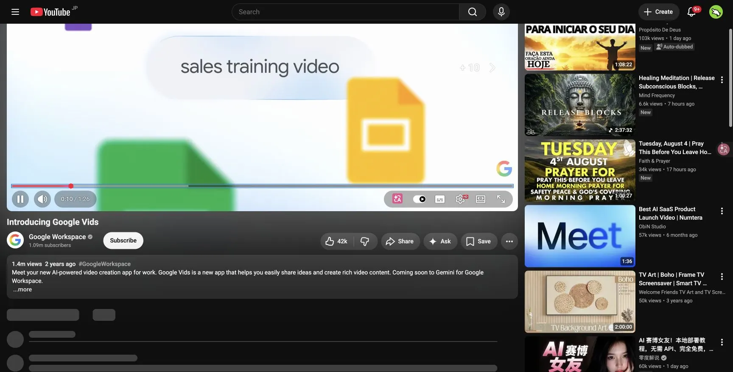Image resolution: width=733 pixels, height=372 pixels.
Task: Share this video
Action: click(400, 241)
